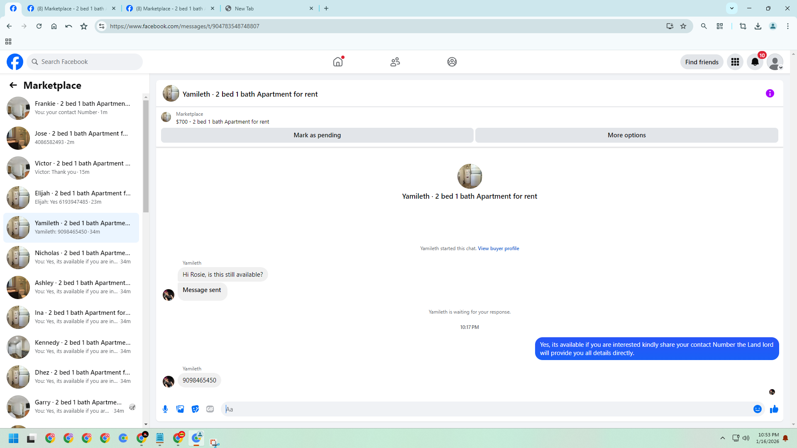Attach a photo using image icon
Viewport: 797px width, 448px height.
coord(180,409)
